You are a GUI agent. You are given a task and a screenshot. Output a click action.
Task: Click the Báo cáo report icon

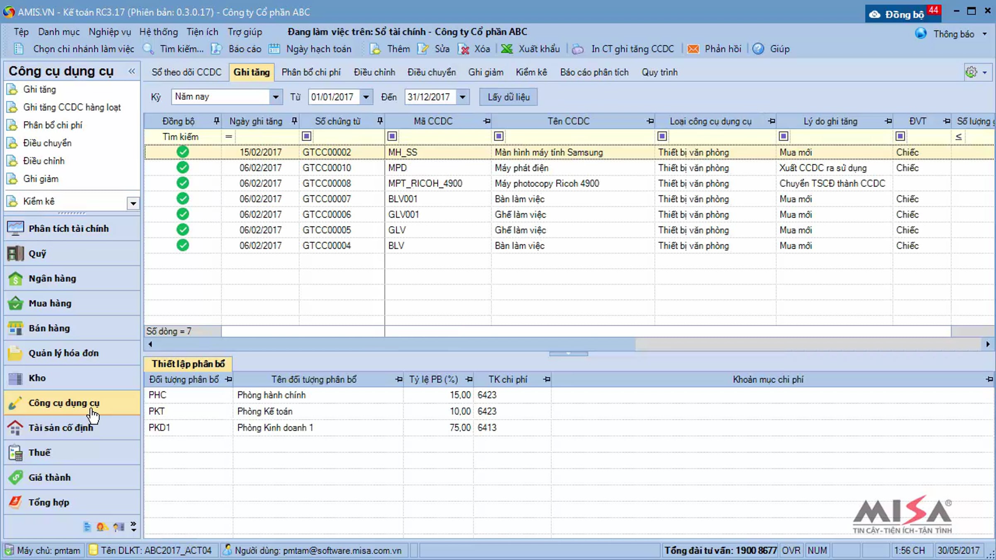[x=216, y=49]
